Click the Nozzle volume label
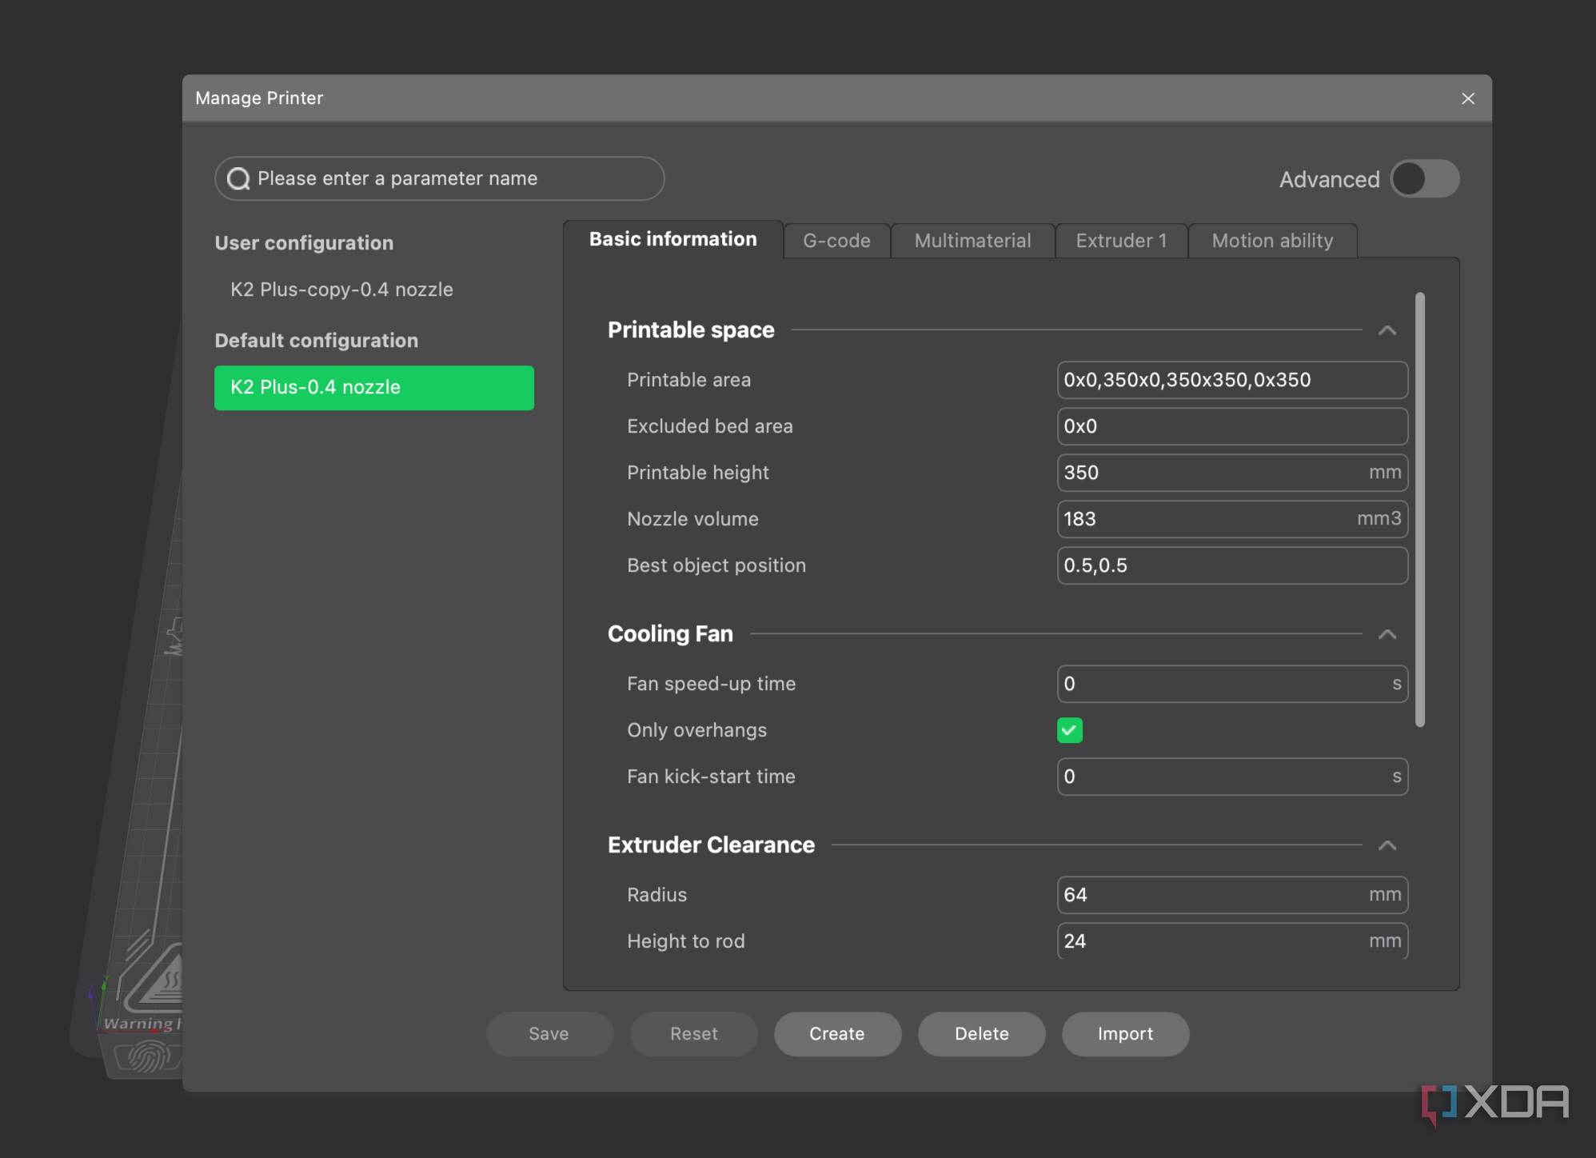Image resolution: width=1596 pixels, height=1158 pixels. [x=692, y=519]
